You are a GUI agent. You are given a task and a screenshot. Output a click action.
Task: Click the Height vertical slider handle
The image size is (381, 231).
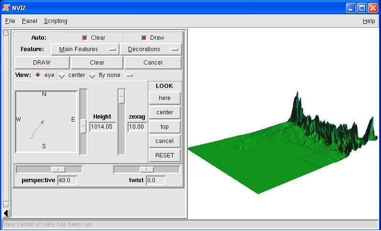(83, 126)
